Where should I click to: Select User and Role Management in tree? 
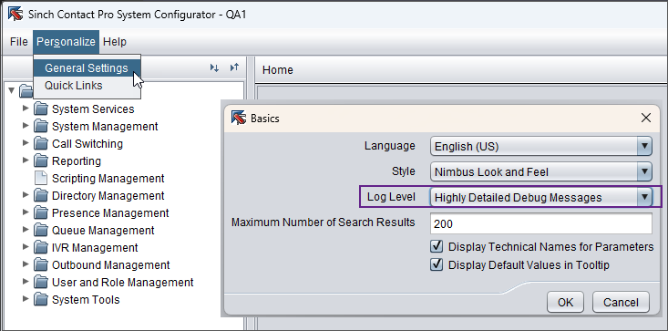[123, 283]
